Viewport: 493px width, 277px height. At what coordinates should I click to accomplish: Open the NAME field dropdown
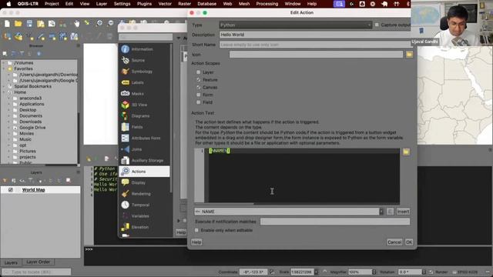click(x=289, y=212)
